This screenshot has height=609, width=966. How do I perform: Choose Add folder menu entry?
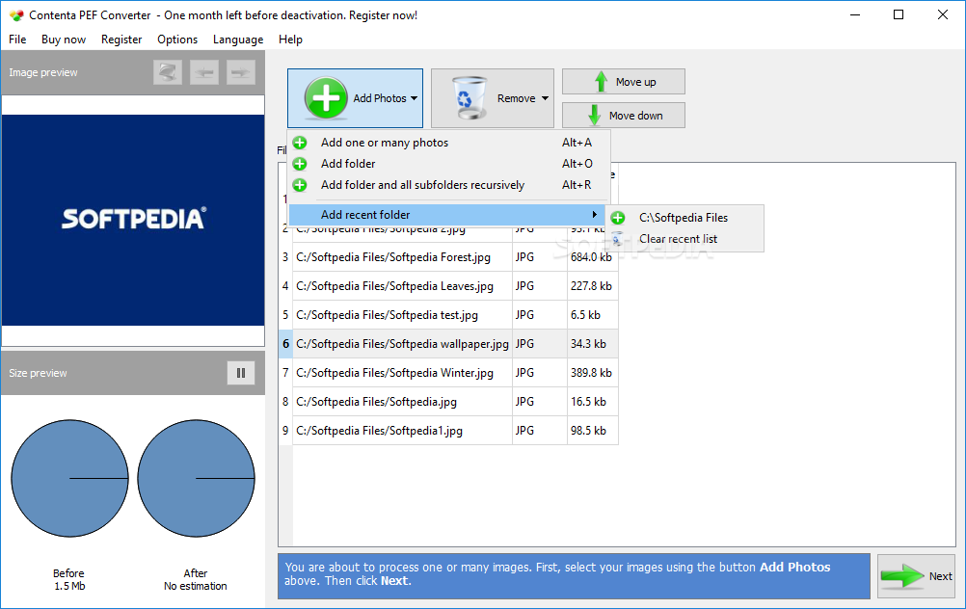(449, 164)
